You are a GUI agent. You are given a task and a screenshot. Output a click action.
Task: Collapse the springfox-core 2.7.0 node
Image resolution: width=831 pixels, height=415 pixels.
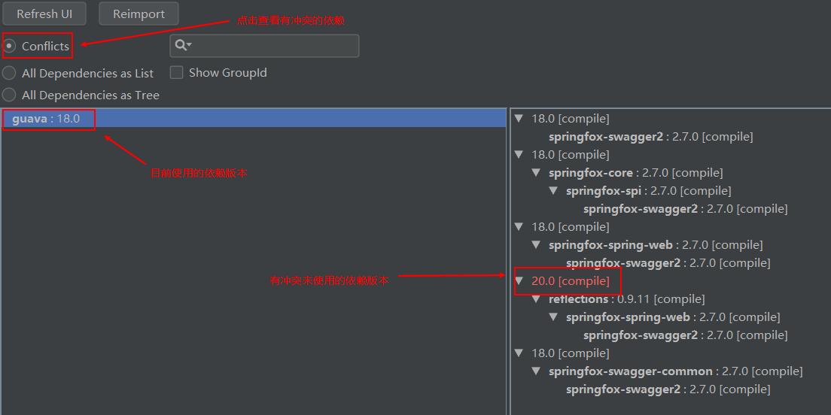(537, 173)
